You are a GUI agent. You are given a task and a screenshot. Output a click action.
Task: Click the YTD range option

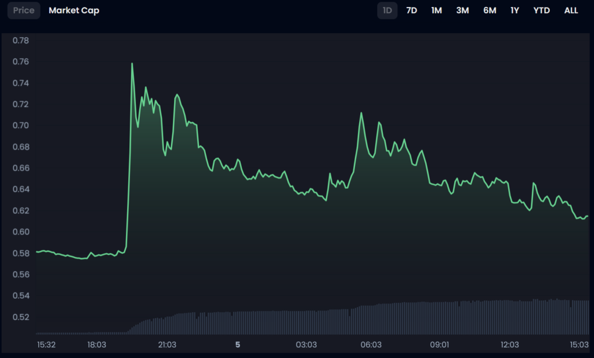coord(542,10)
